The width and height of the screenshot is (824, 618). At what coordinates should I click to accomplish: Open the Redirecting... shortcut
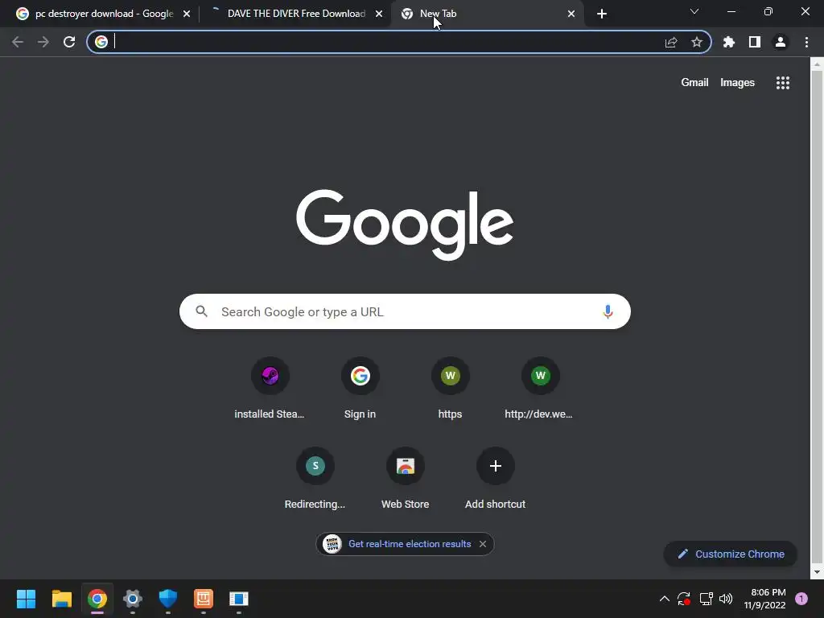315,479
